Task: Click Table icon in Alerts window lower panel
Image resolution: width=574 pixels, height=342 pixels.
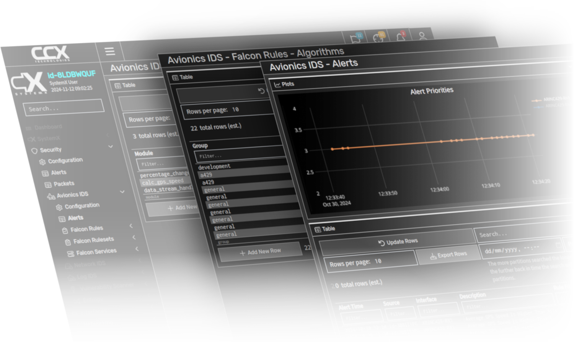Action: click(x=318, y=230)
